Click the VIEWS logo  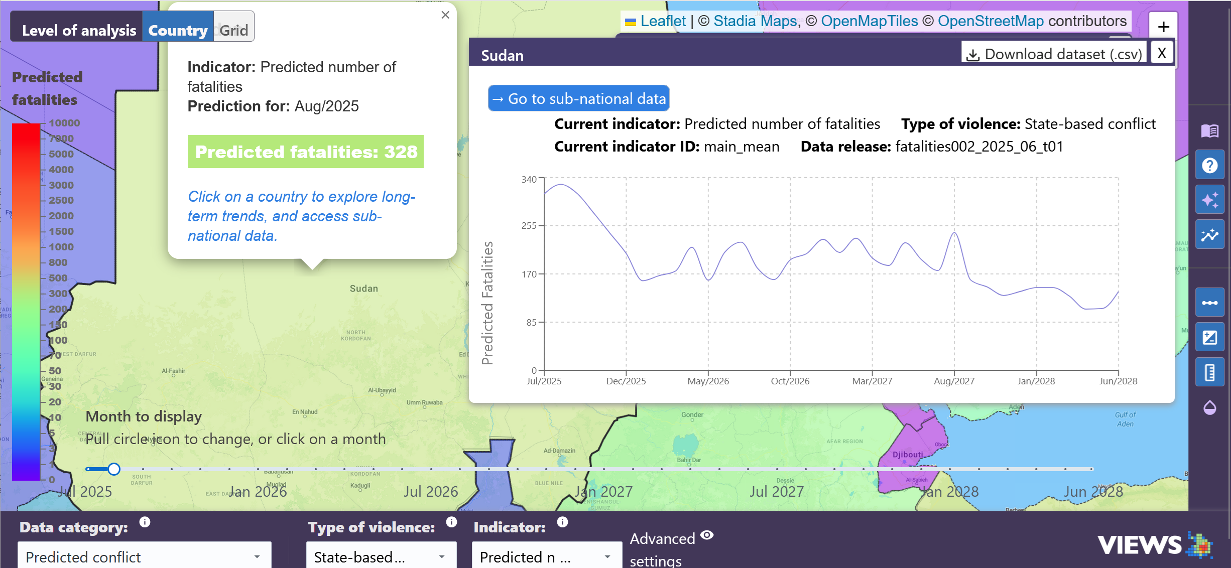(x=1155, y=545)
